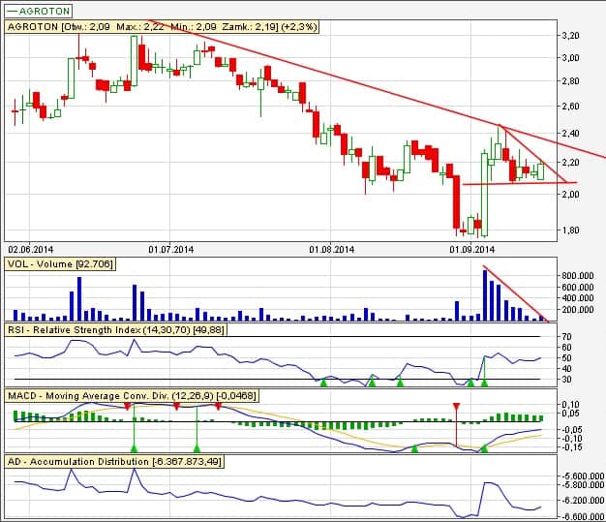606x522 pixels.
Task: Select the red horizontal support line on the price chart
Action: [513, 183]
